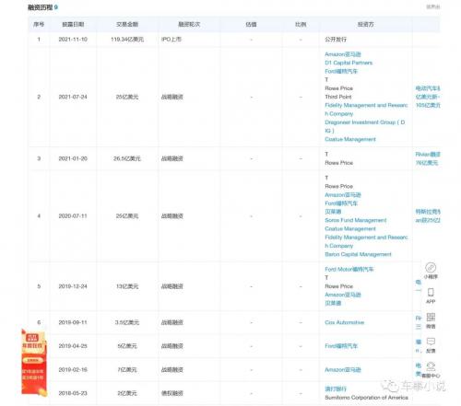Click the 序号 column header
The width and height of the screenshot is (461, 406).
coord(39,24)
